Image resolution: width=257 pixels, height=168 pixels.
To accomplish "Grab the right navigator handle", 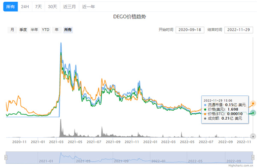I will tap(253, 157).
